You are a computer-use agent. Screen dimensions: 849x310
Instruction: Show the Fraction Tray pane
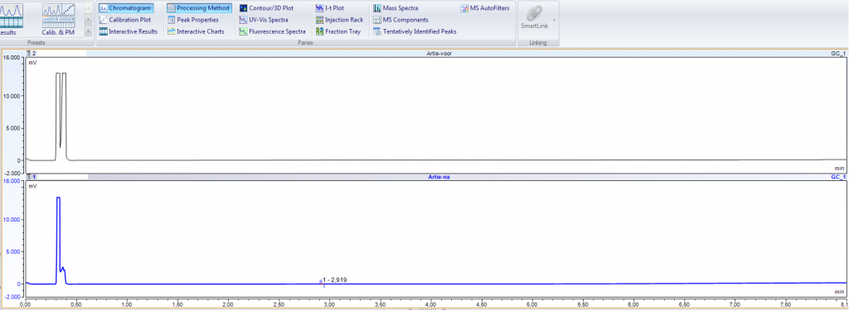(338, 31)
